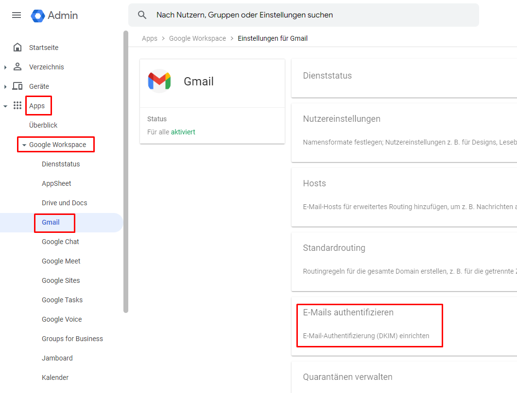Open the Nutzereinstellungen card

click(x=404, y=133)
